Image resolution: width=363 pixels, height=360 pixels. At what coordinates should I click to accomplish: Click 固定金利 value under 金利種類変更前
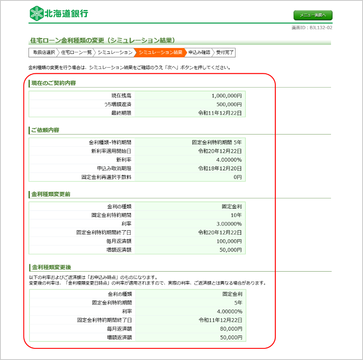[232, 207]
